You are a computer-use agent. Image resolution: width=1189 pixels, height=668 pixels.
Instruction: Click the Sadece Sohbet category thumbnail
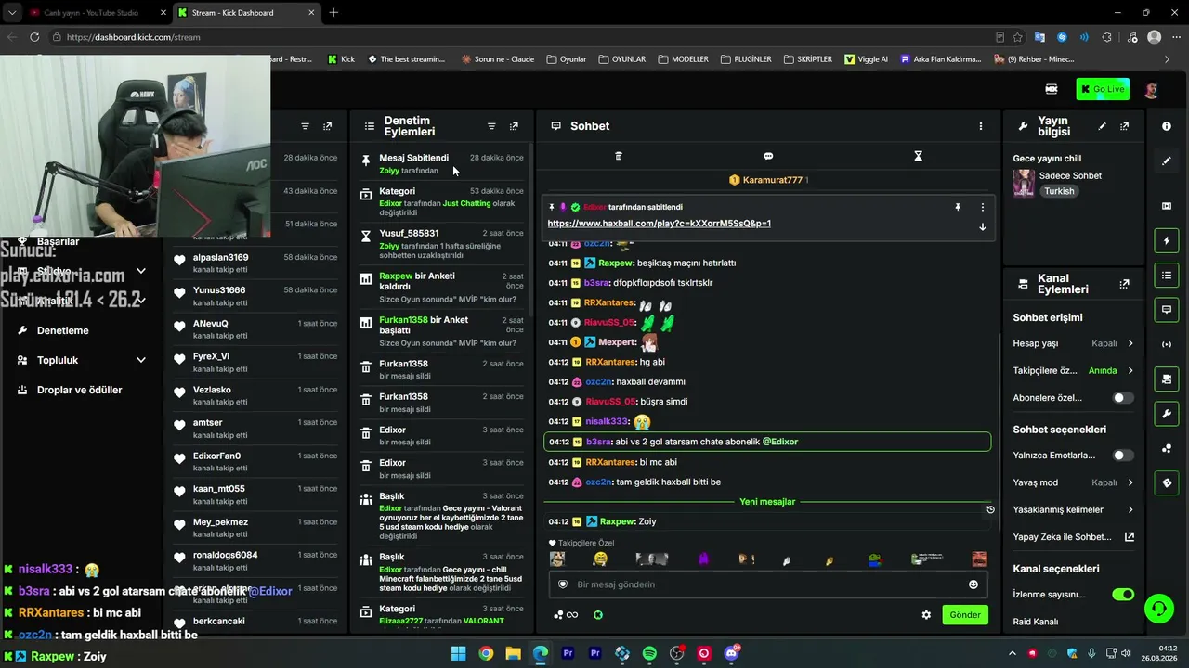[1024, 183]
